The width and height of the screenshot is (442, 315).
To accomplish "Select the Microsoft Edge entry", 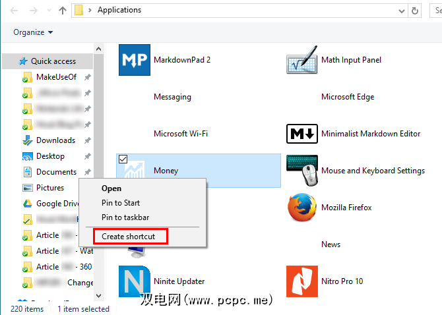I will [x=348, y=97].
